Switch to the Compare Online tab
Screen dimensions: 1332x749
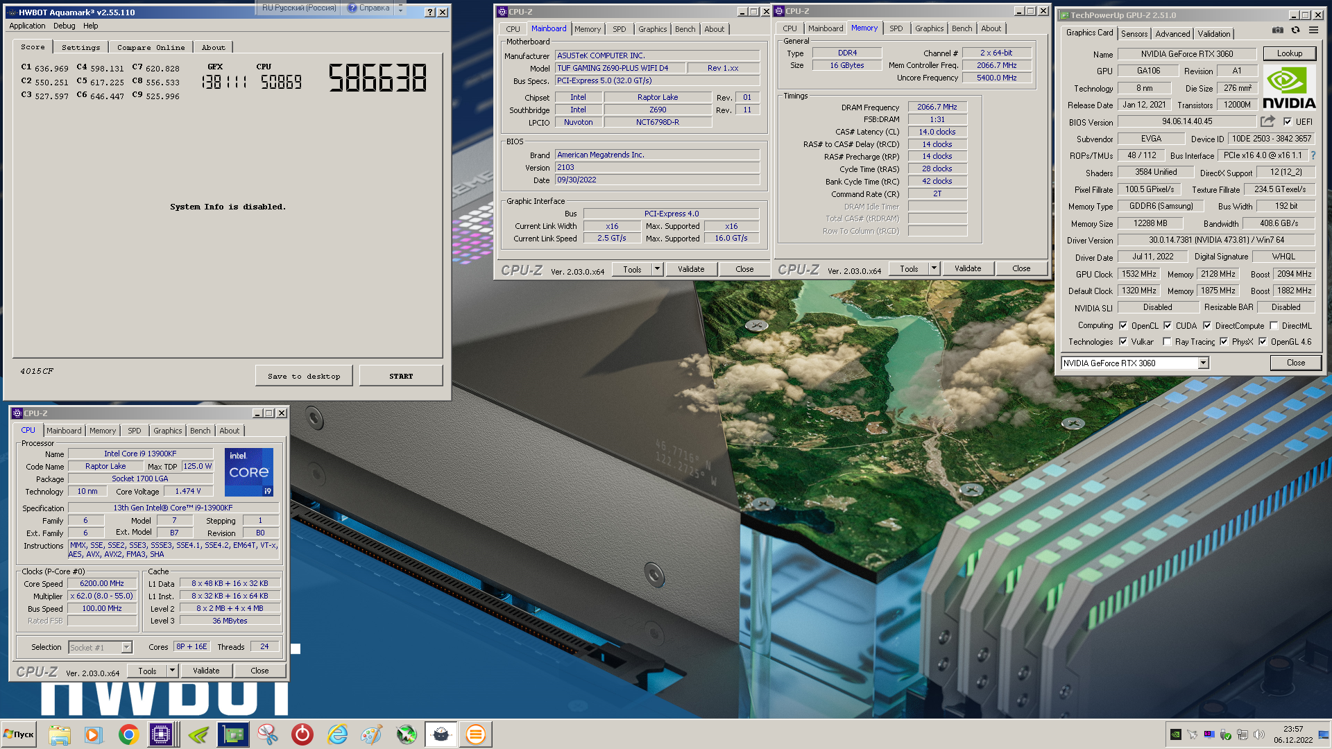click(x=151, y=47)
